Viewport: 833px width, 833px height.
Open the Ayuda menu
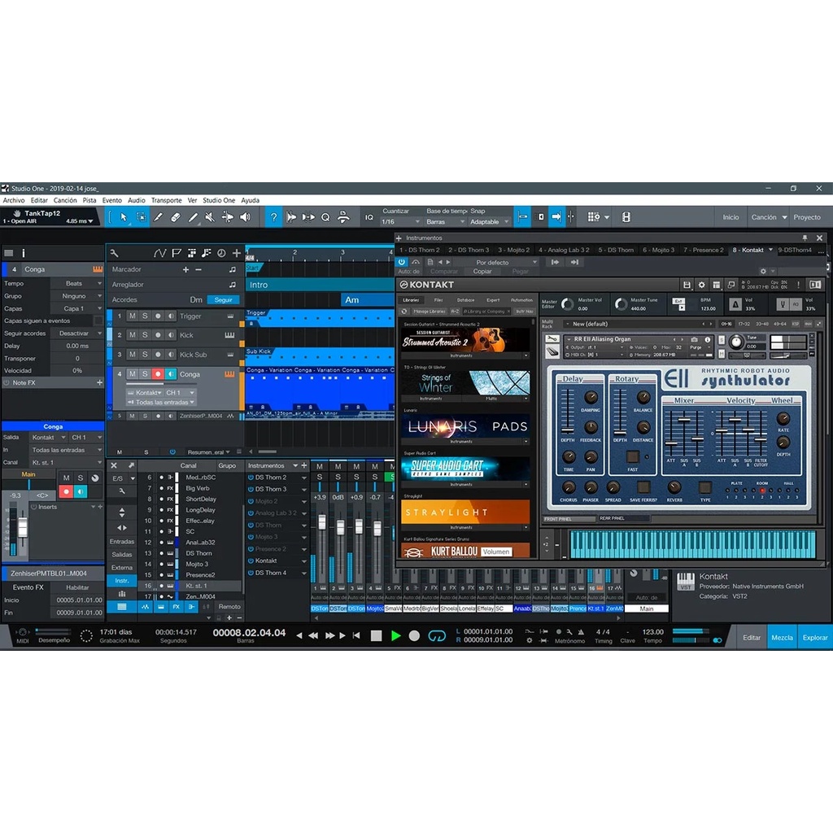pos(251,200)
